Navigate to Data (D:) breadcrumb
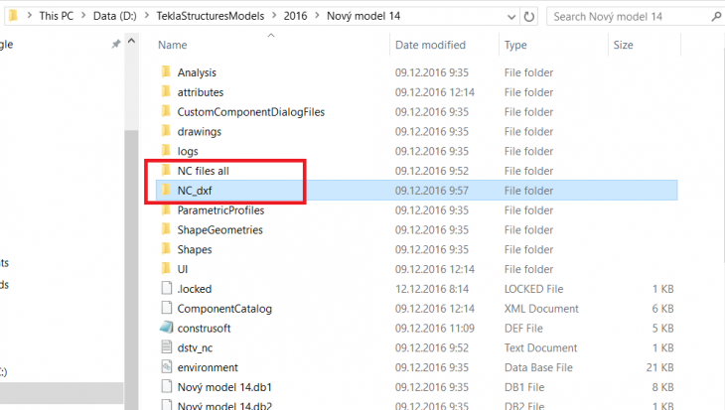The width and height of the screenshot is (725, 410). click(x=115, y=16)
